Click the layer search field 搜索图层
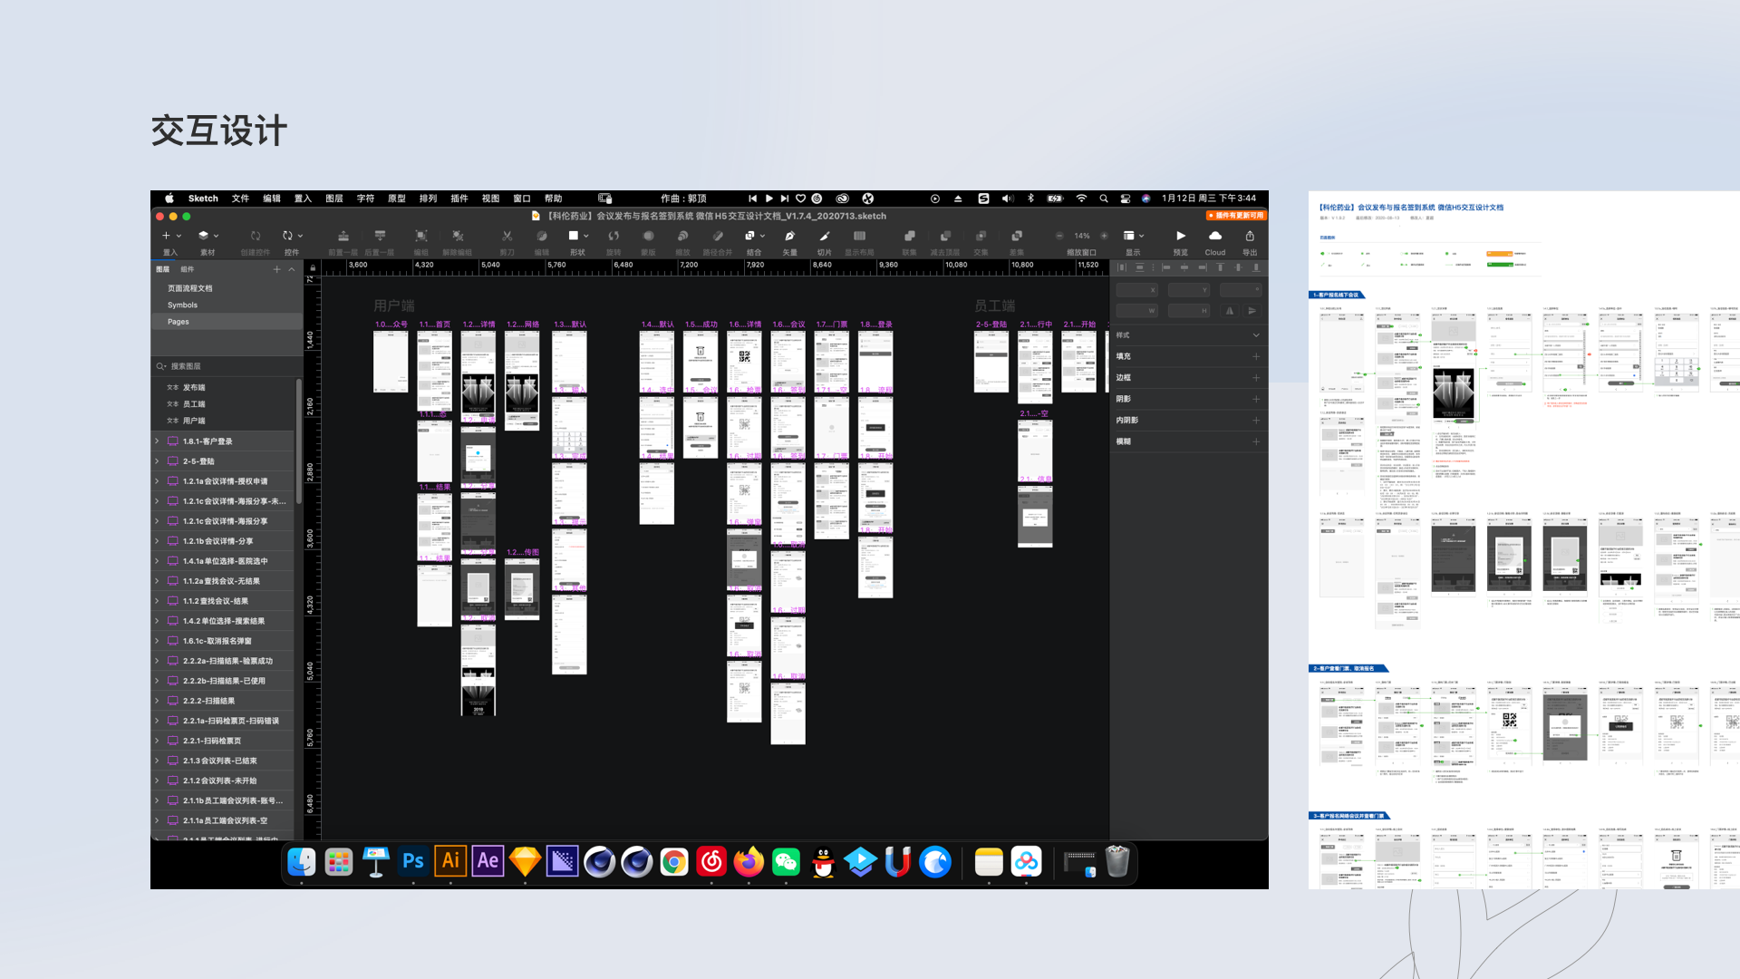The width and height of the screenshot is (1740, 979). 227,366
